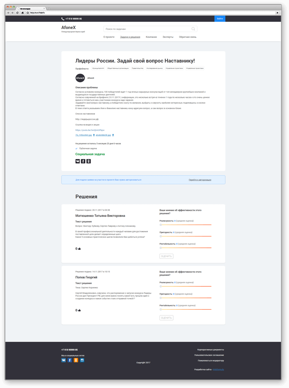
Task: Open Эксперты menu item
Action: [168, 37]
